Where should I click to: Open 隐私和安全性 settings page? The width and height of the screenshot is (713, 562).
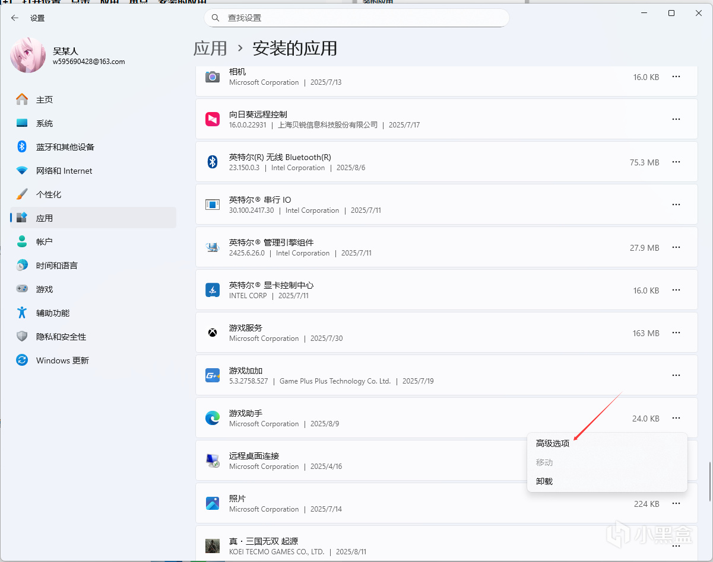pyautogui.click(x=93, y=337)
